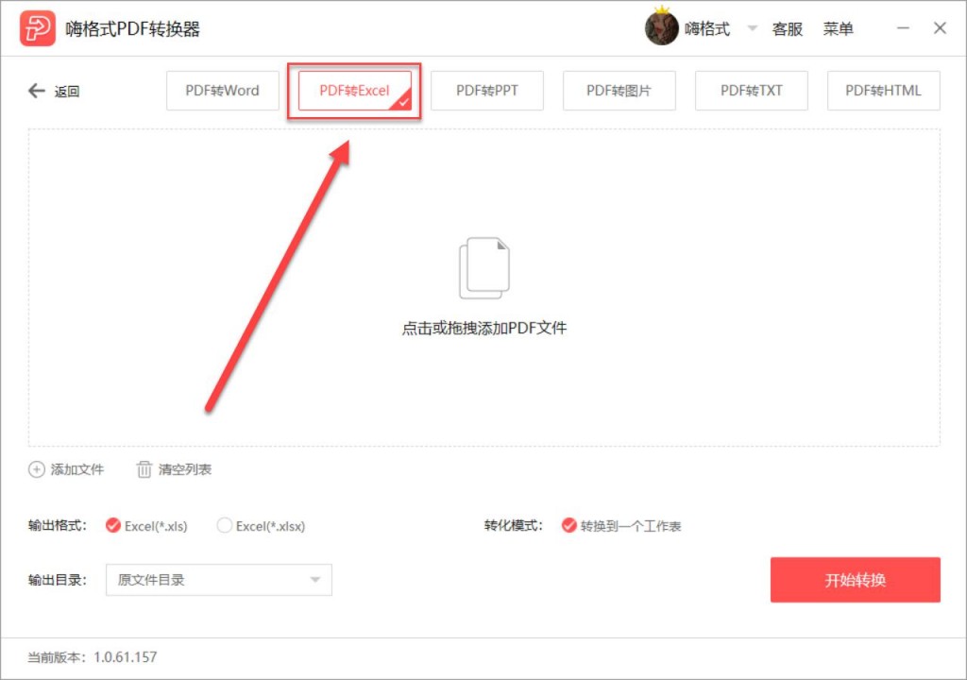
Task: Click the document icon in the drop area
Action: click(x=484, y=268)
